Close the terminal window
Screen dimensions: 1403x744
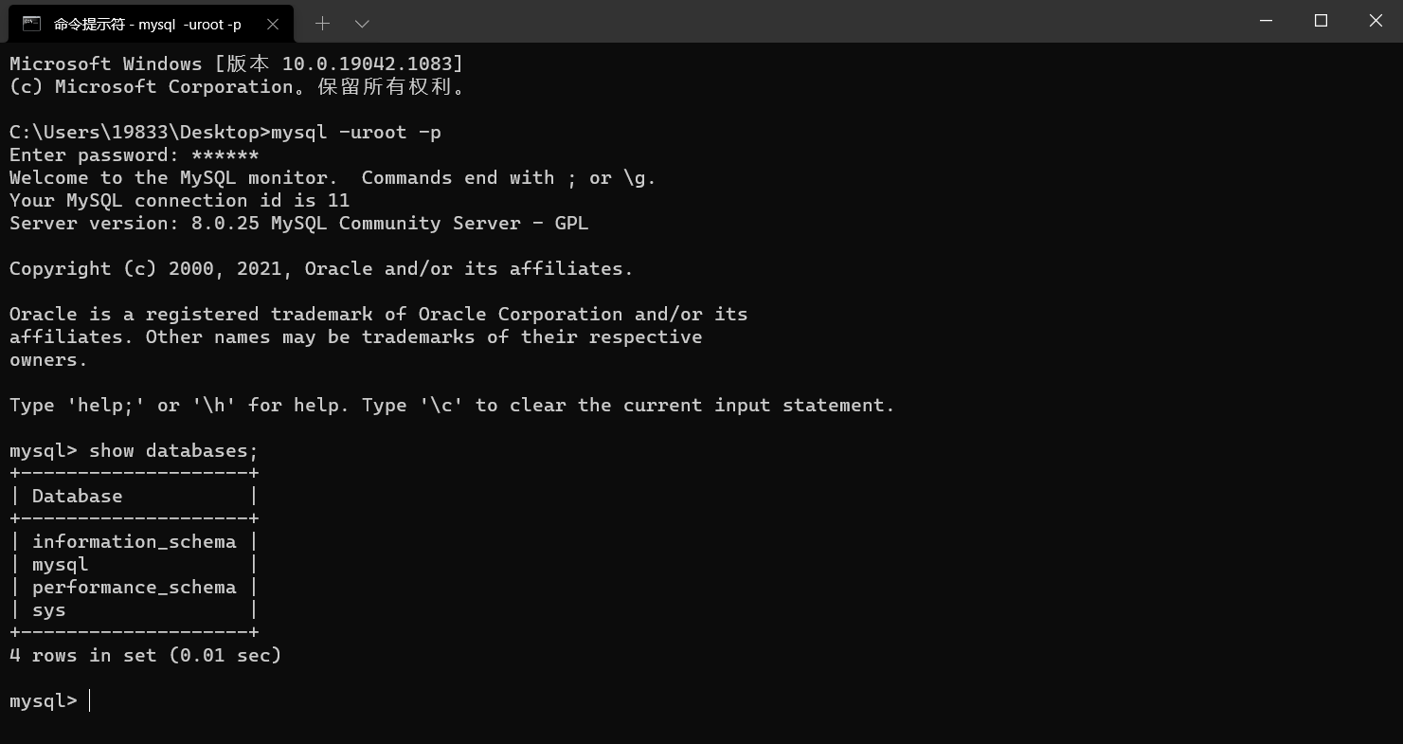point(1376,21)
